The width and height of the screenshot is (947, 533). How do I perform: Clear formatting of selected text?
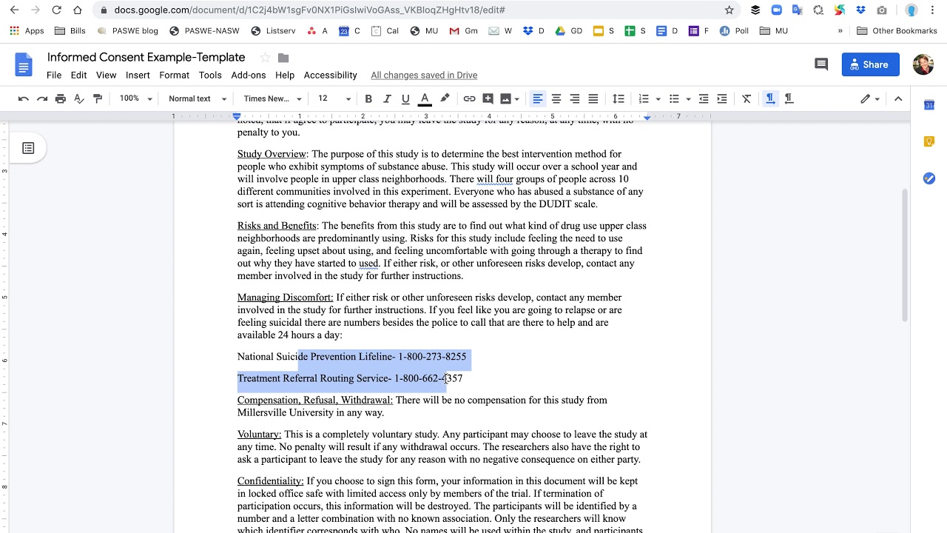pyautogui.click(x=747, y=98)
